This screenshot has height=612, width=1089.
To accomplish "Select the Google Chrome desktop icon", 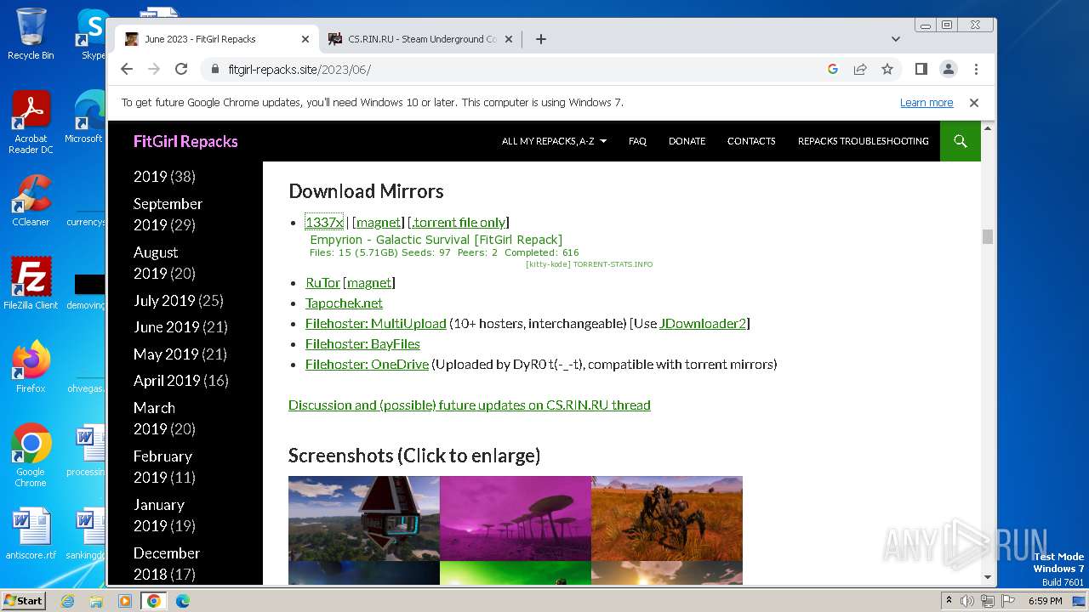I will 31,456.
